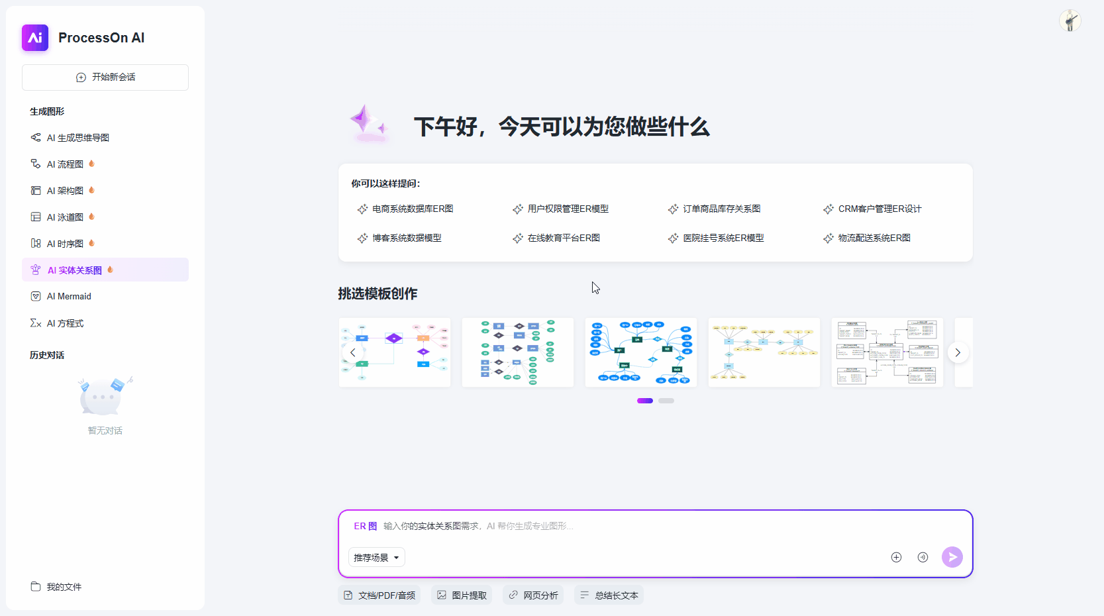Open the third template with blue ovals

tap(641, 352)
